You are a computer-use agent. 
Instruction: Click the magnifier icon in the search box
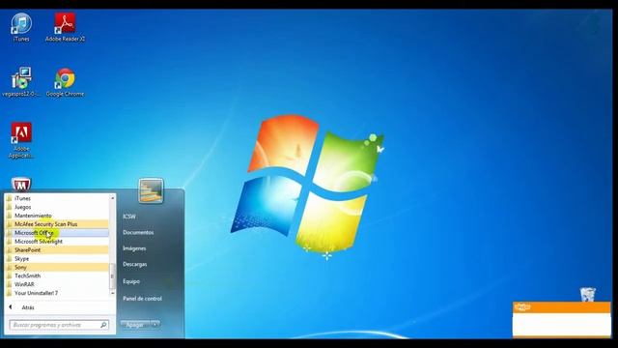point(103,325)
